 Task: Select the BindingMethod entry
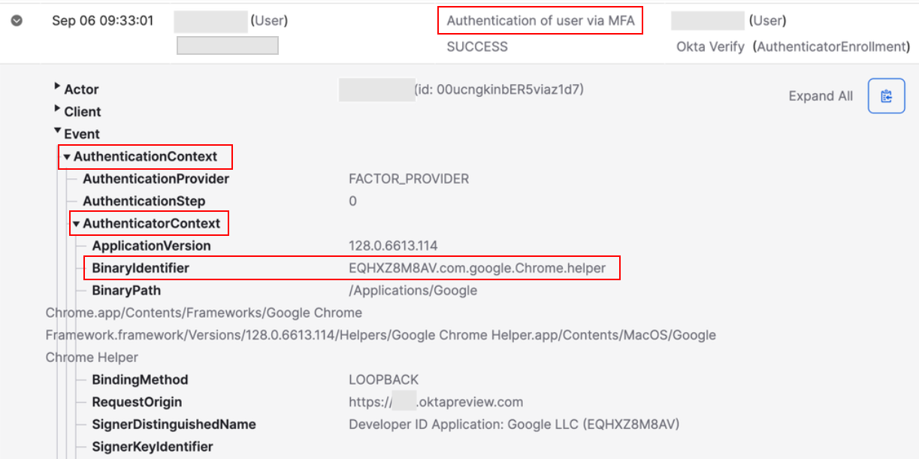pos(140,379)
